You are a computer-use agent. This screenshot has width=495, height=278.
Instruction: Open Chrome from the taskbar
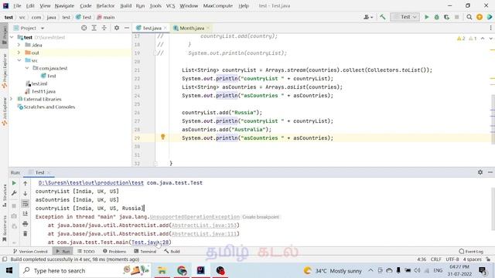pyautogui.click(x=182, y=270)
